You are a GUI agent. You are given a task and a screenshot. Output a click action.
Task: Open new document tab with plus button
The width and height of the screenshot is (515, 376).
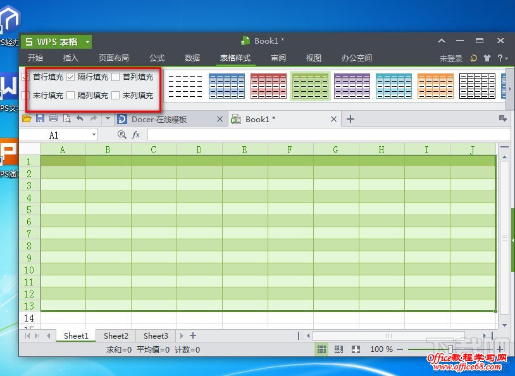click(x=351, y=119)
